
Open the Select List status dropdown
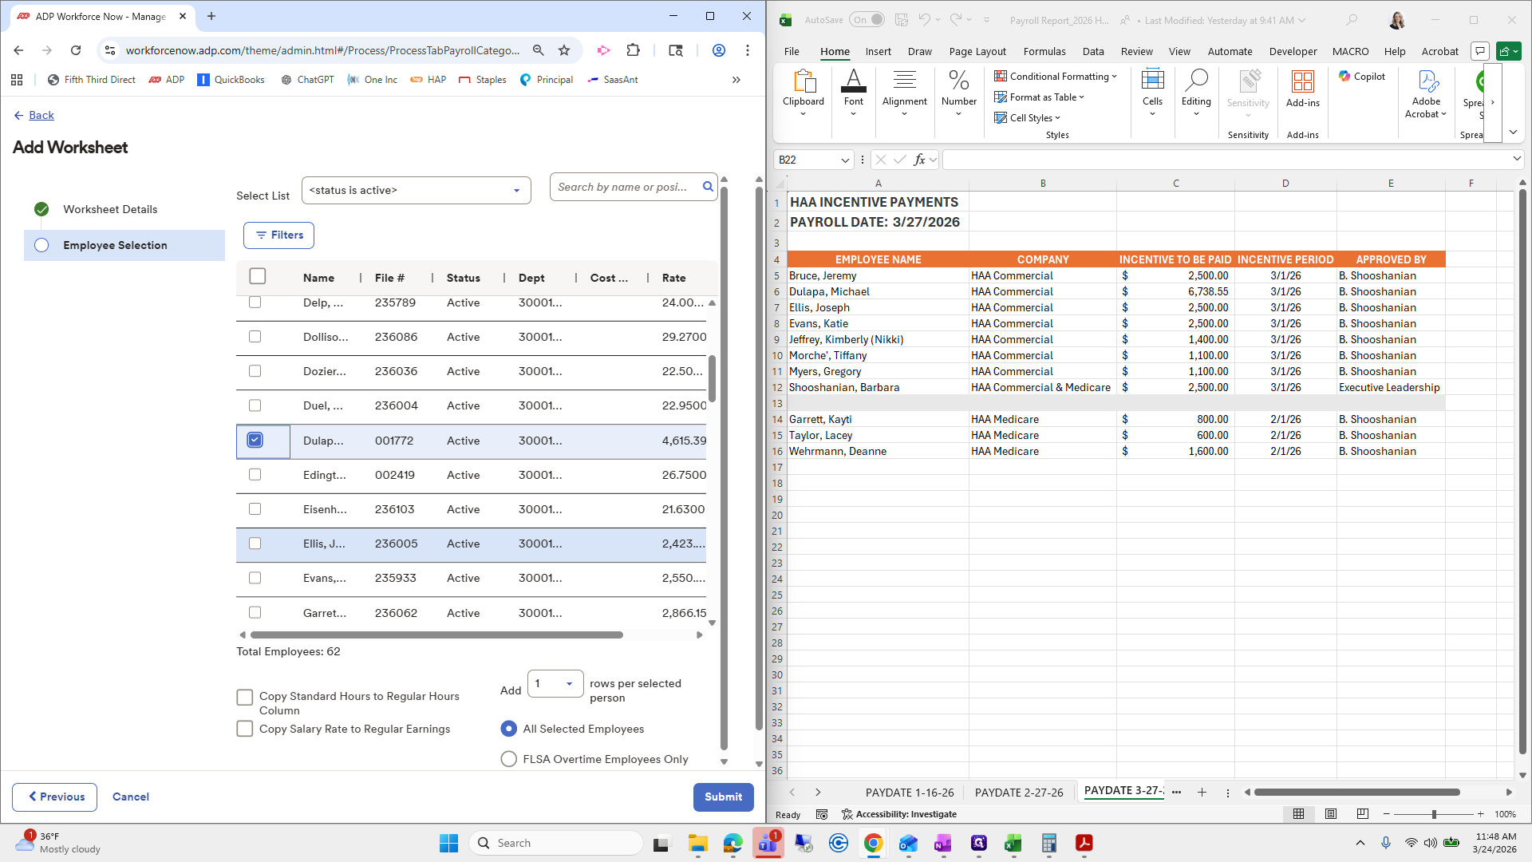417,191
